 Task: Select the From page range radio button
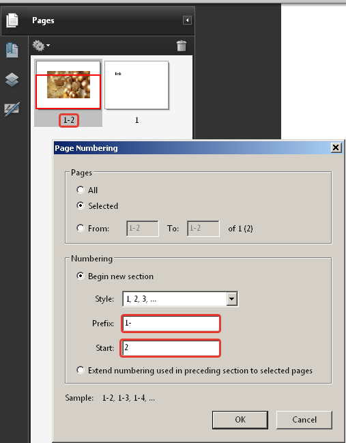81,228
